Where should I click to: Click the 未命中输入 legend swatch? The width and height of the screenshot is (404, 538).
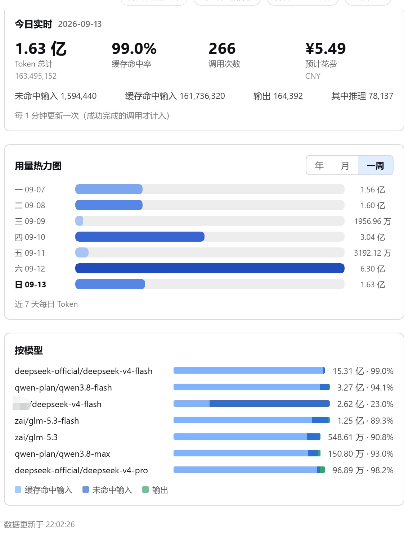pyautogui.click(x=86, y=489)
